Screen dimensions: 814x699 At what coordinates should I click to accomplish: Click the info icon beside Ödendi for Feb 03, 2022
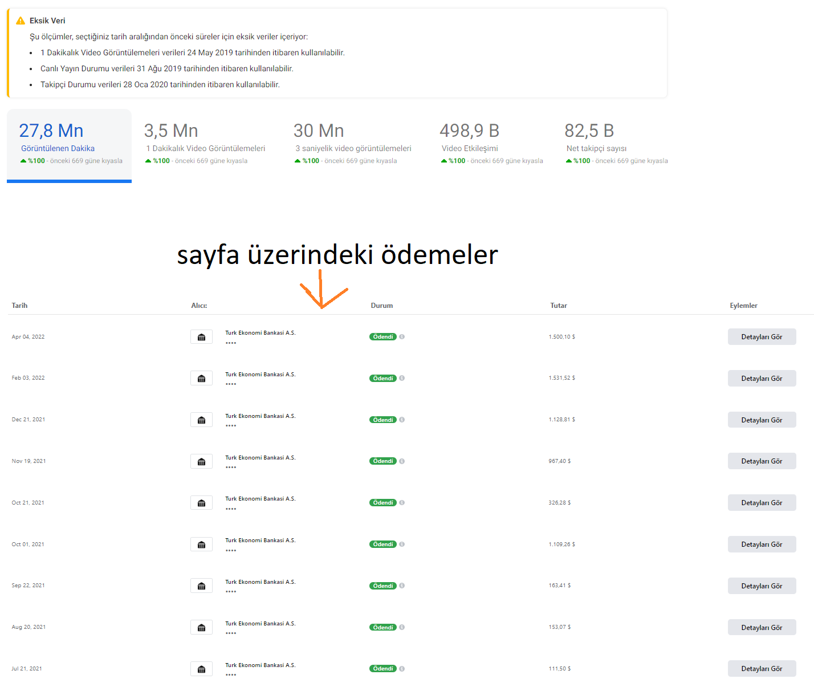[402, 379]
